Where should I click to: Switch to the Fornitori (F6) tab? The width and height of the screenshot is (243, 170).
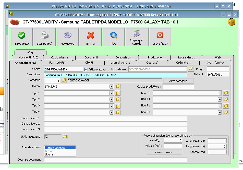[57, 63]
